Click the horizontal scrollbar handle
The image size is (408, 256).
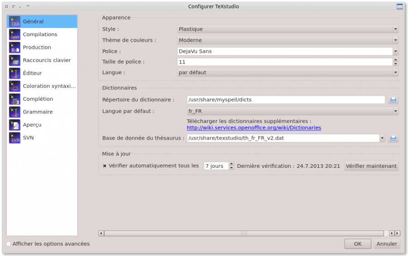244,233
